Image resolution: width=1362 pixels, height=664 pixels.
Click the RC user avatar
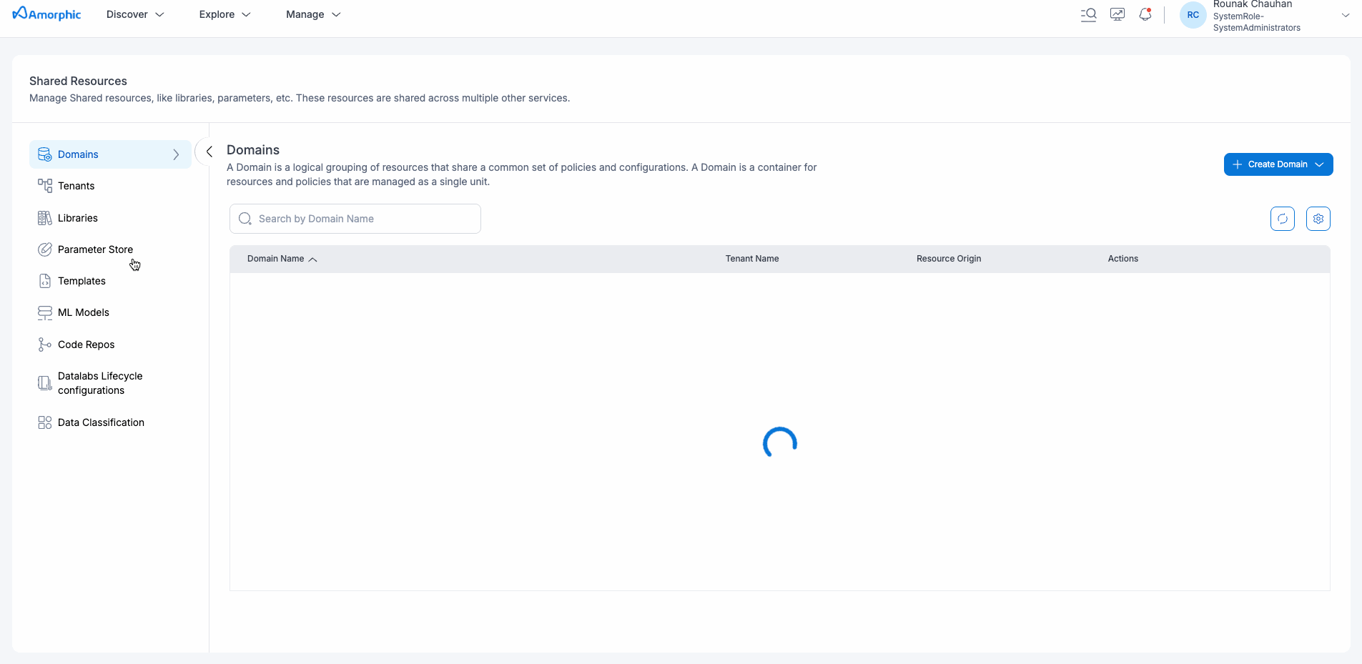click(x=1193, y=15)
